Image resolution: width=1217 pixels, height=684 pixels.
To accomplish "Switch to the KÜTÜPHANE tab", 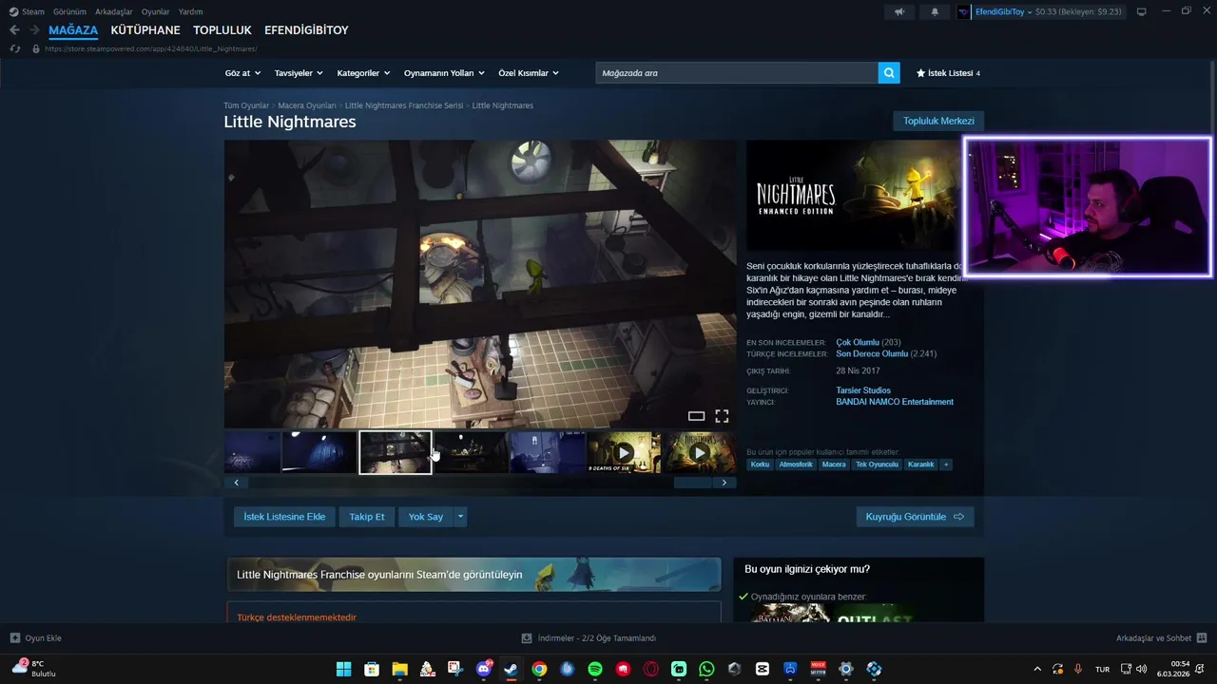I will tap(145, 30).
